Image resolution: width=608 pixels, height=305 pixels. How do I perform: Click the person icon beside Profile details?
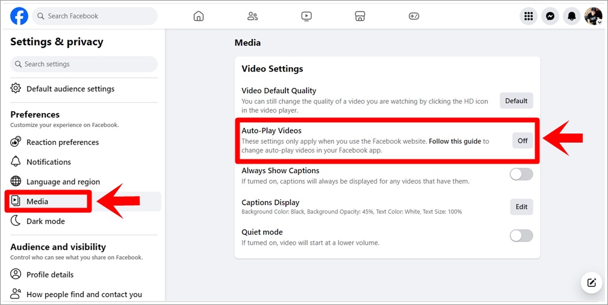pos(16,274)
